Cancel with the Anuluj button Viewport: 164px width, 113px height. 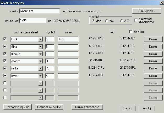(x=147, y=108)
